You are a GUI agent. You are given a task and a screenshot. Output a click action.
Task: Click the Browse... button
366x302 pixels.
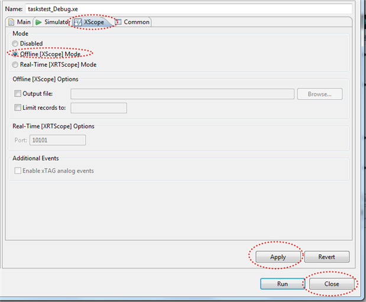(x=320, y=94)
